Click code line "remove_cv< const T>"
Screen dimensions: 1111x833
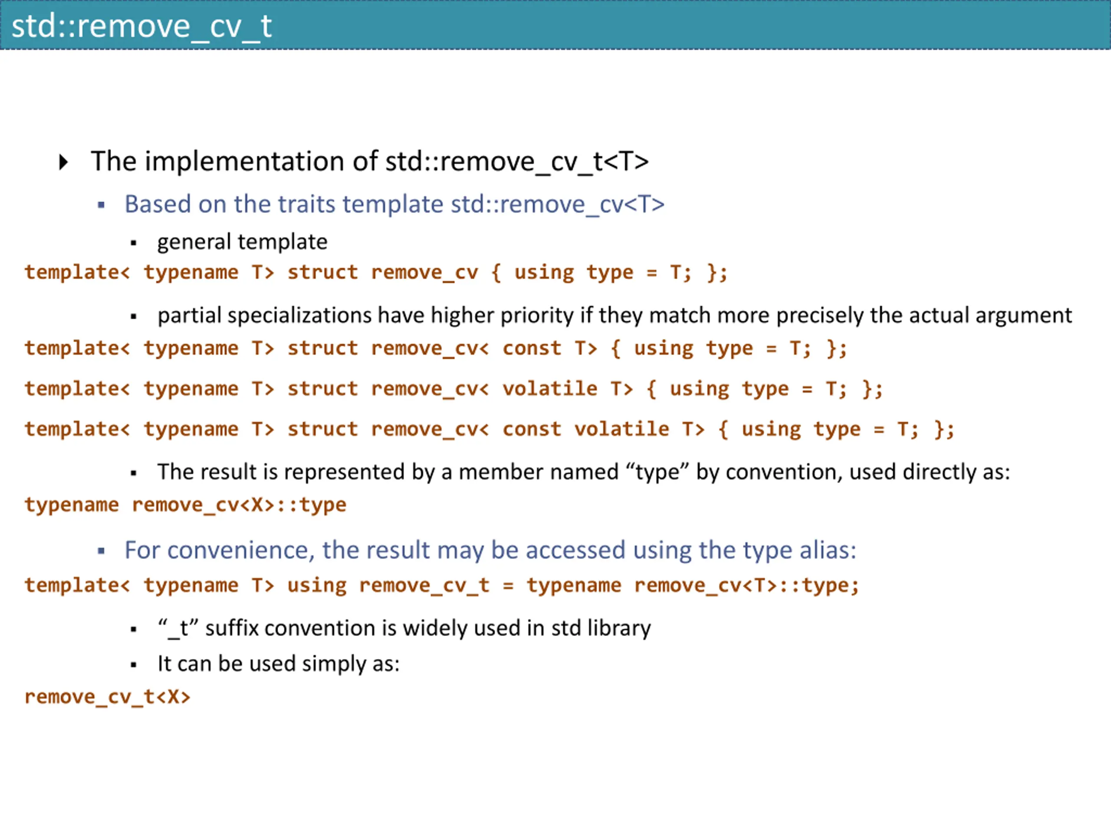436,348
